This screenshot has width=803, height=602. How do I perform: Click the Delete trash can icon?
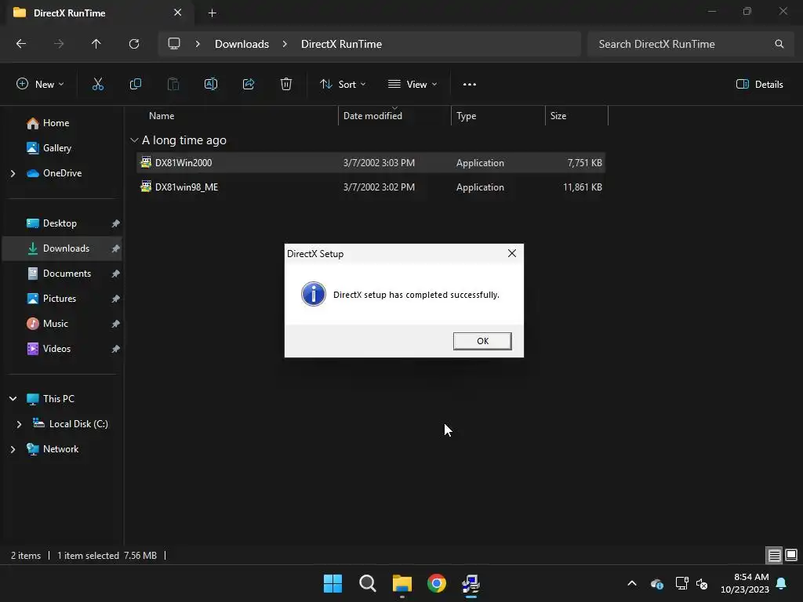point(286,85)
